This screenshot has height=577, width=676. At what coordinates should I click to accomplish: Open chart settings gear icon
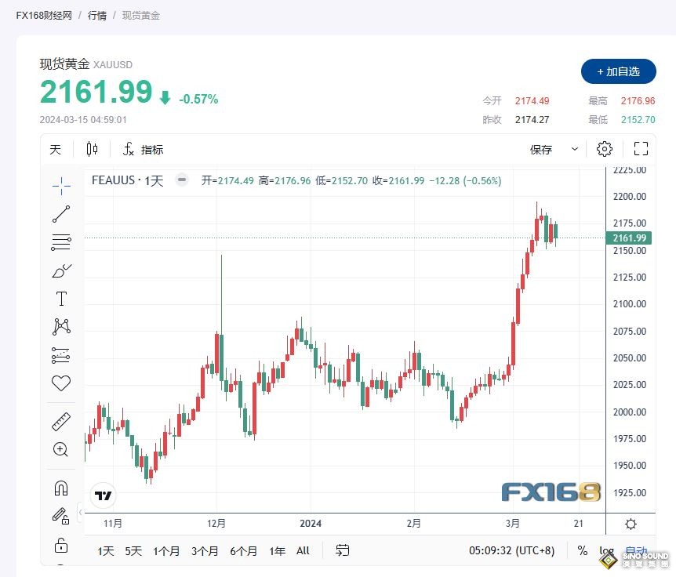point(604,149)
